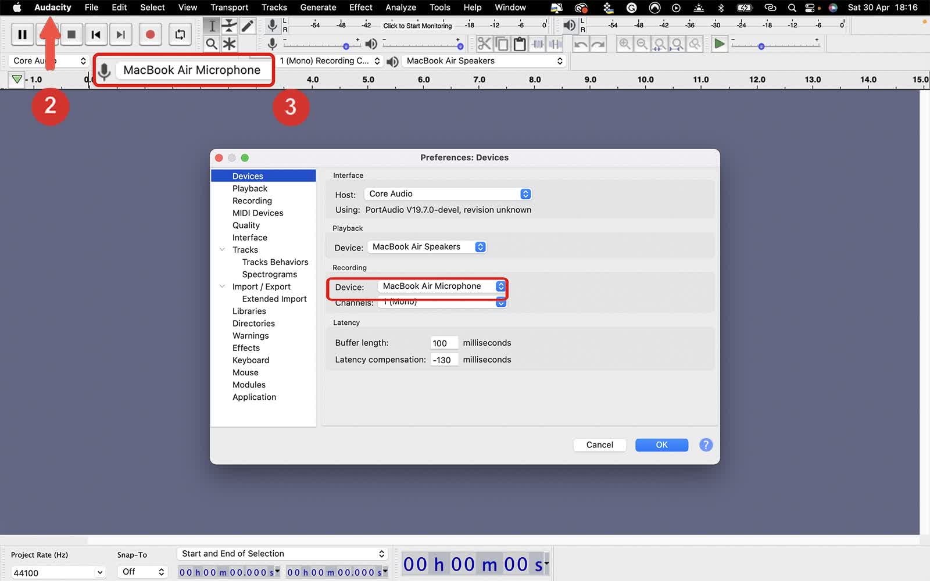Image resolution: width=930 pixels, height=581 pixels.
Task: Click the Fit Selection to Width icon
Action: (660, 44)
